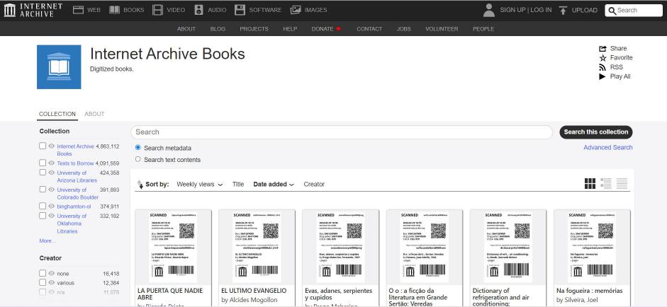Switch to tile grid view icon

click(x=590, y=183)
